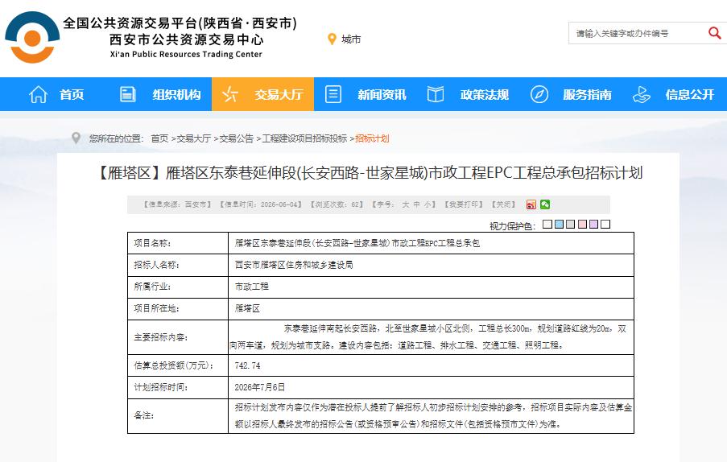Set font size to 大

click(x=405, y=204)
